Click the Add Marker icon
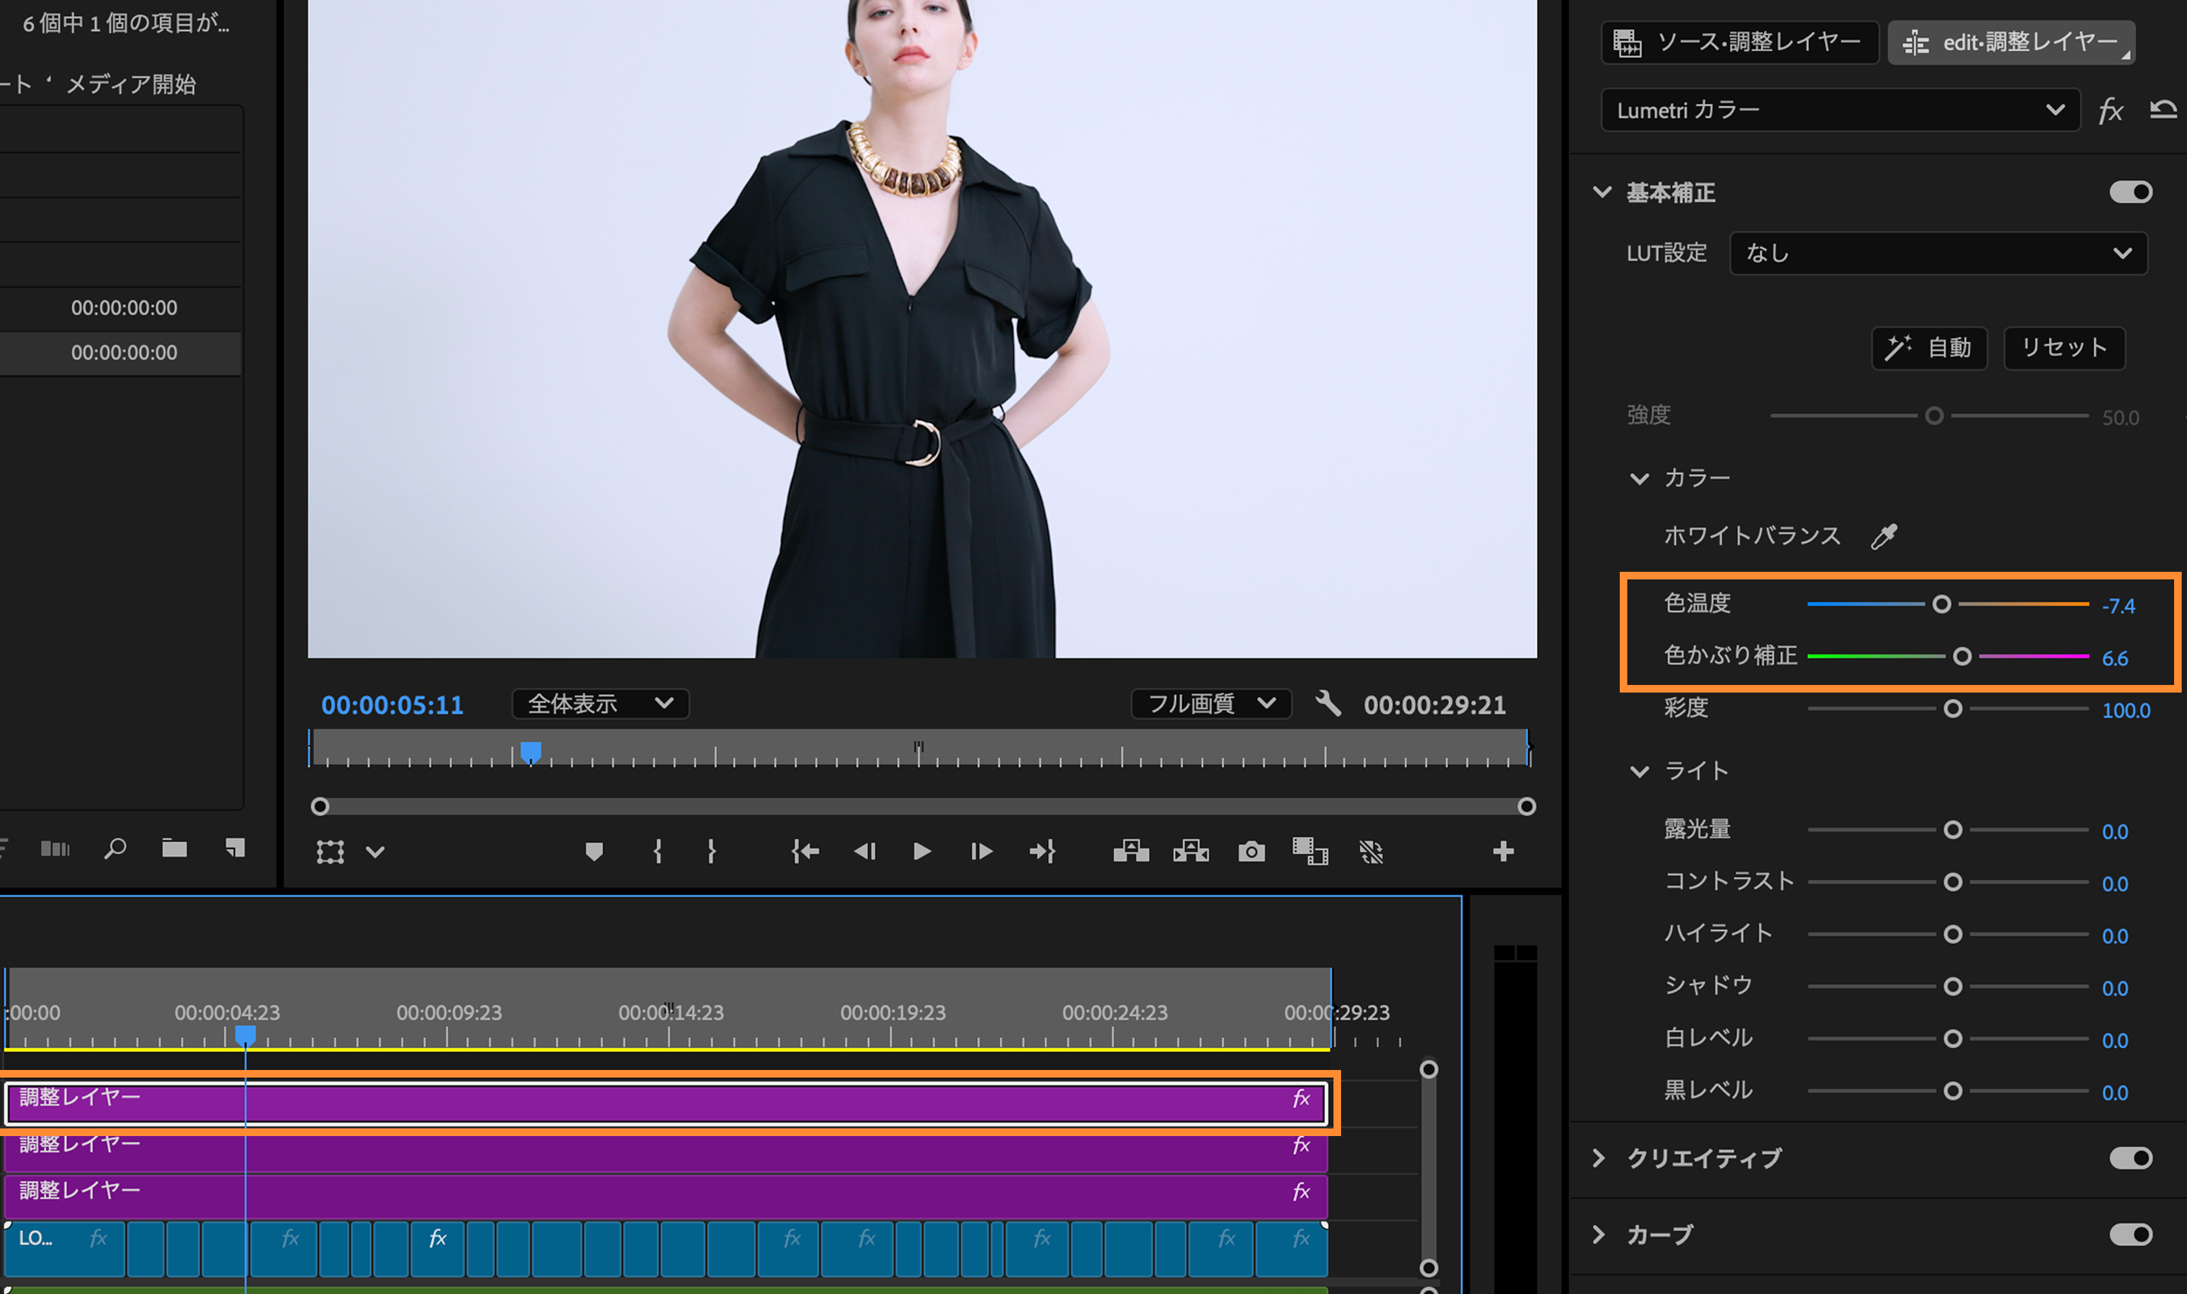The width and height of the screenshot is (2187, 1294). tap(594, 851)
